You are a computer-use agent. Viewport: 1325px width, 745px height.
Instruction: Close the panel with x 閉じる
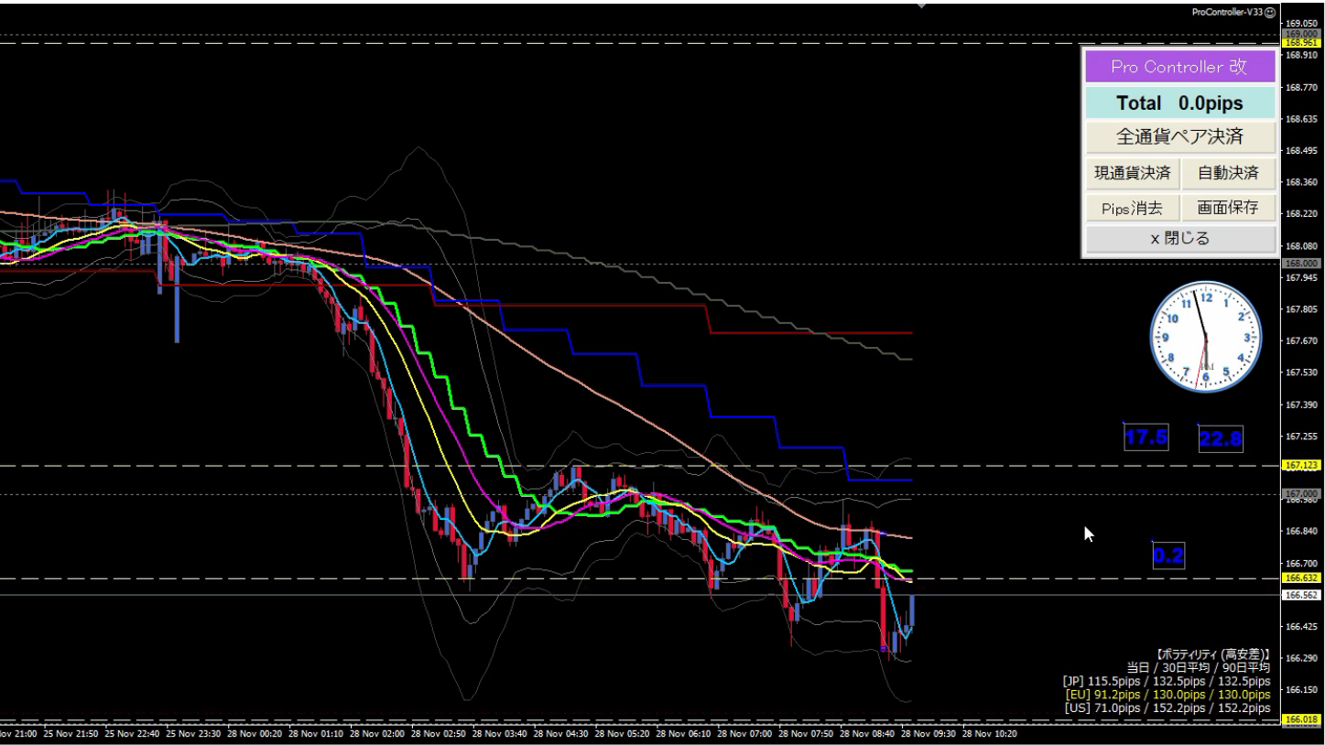click(1179, 239)
